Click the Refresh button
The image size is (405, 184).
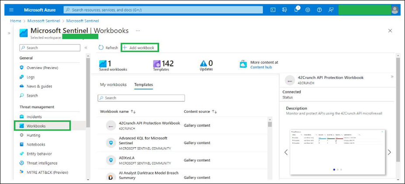[108, 48]
